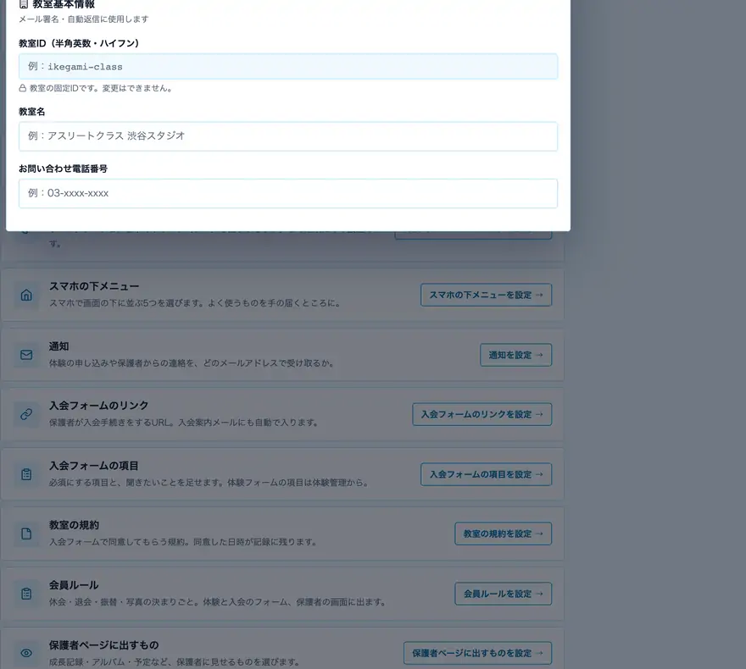Click the 教室ID（半角英数・ハイフン） label
Image resolution: width=746 pixels, height=669 pixels.
[x=79, y=43]
